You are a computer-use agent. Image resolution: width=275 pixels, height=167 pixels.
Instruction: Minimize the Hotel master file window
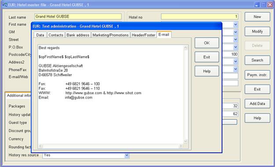tap(257, 5)
